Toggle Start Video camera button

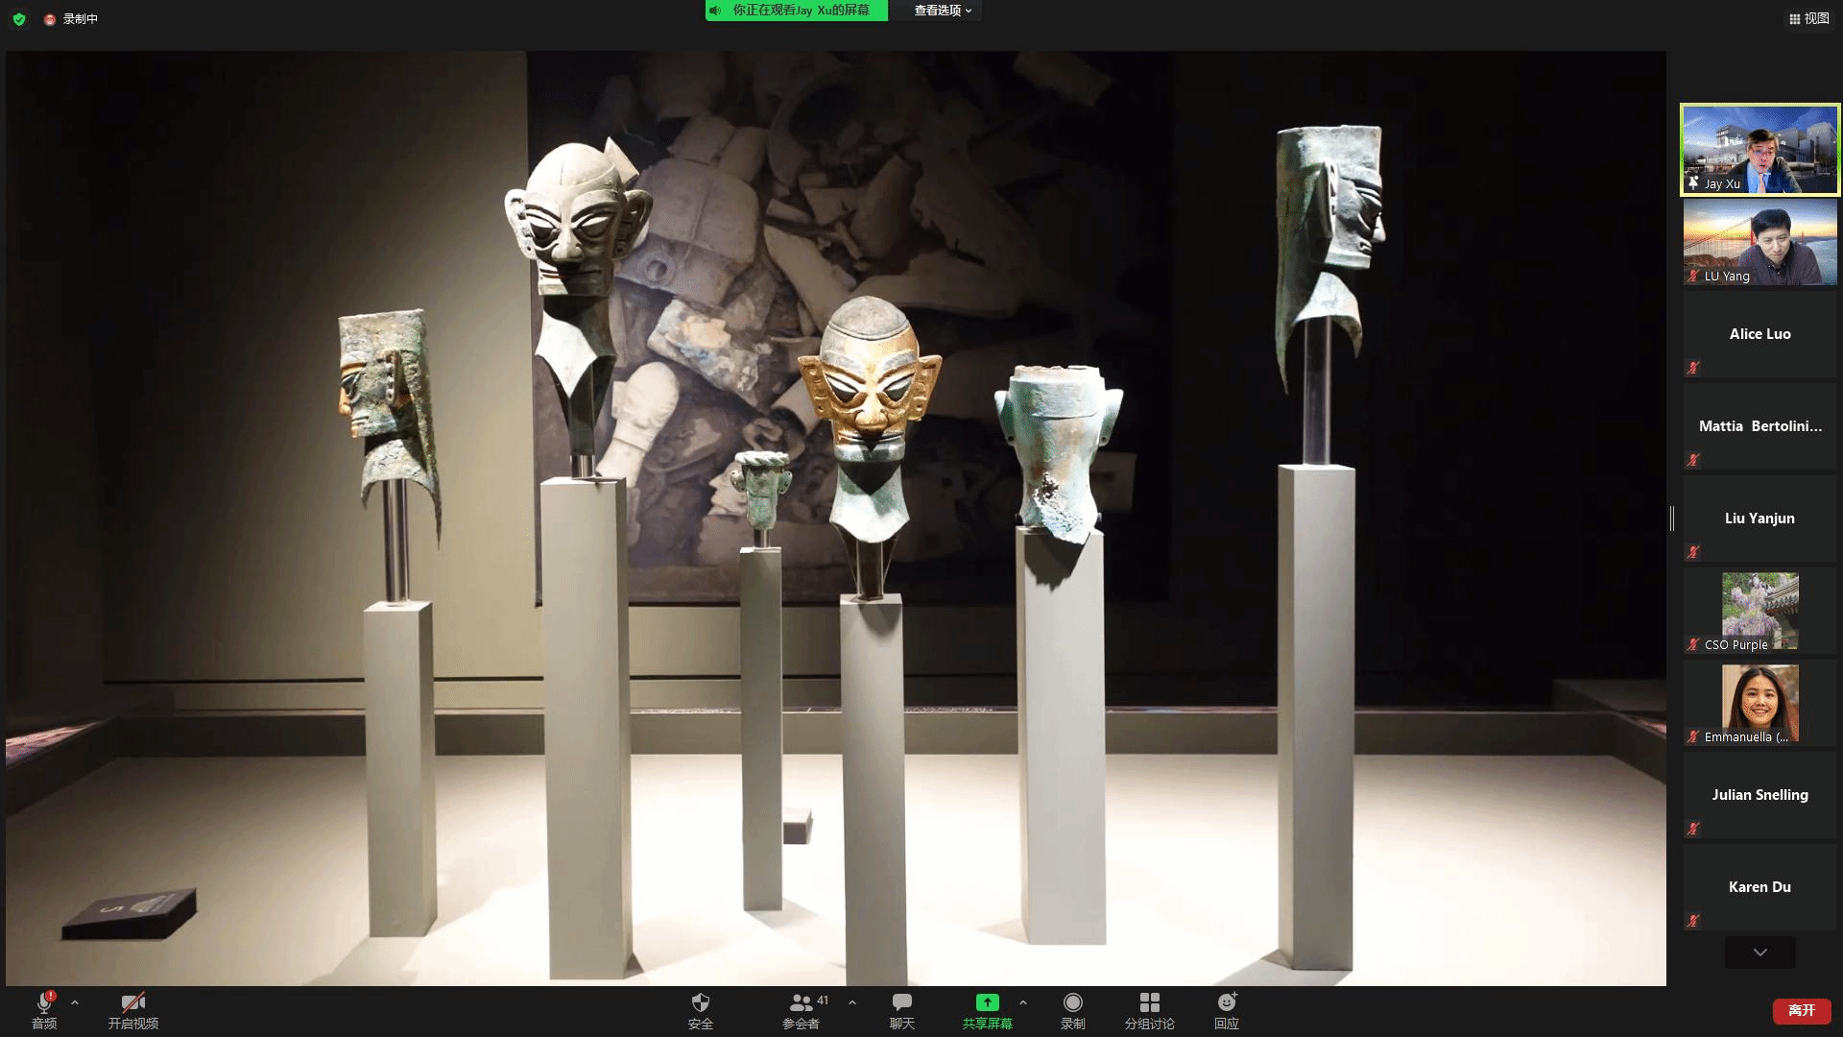pos(132,1003)
